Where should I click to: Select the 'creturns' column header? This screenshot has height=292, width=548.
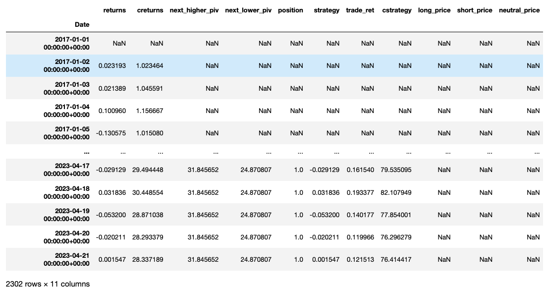coord(150,10)
